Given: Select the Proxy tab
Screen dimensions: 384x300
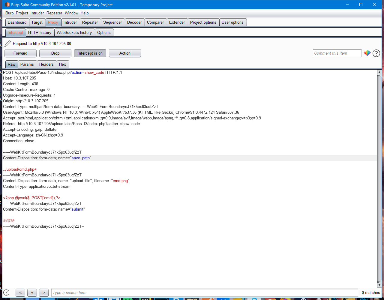Looking at the screenshot, I should [x=53, y=22].
